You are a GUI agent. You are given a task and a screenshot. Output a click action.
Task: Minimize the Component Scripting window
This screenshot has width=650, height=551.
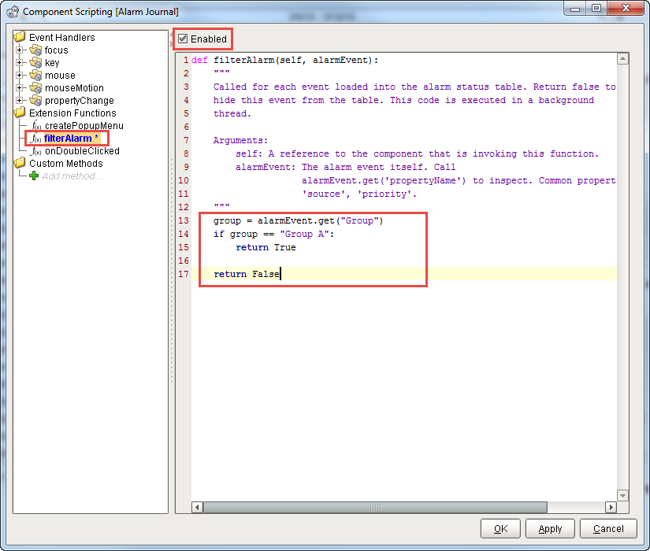[x=575, y=9]
